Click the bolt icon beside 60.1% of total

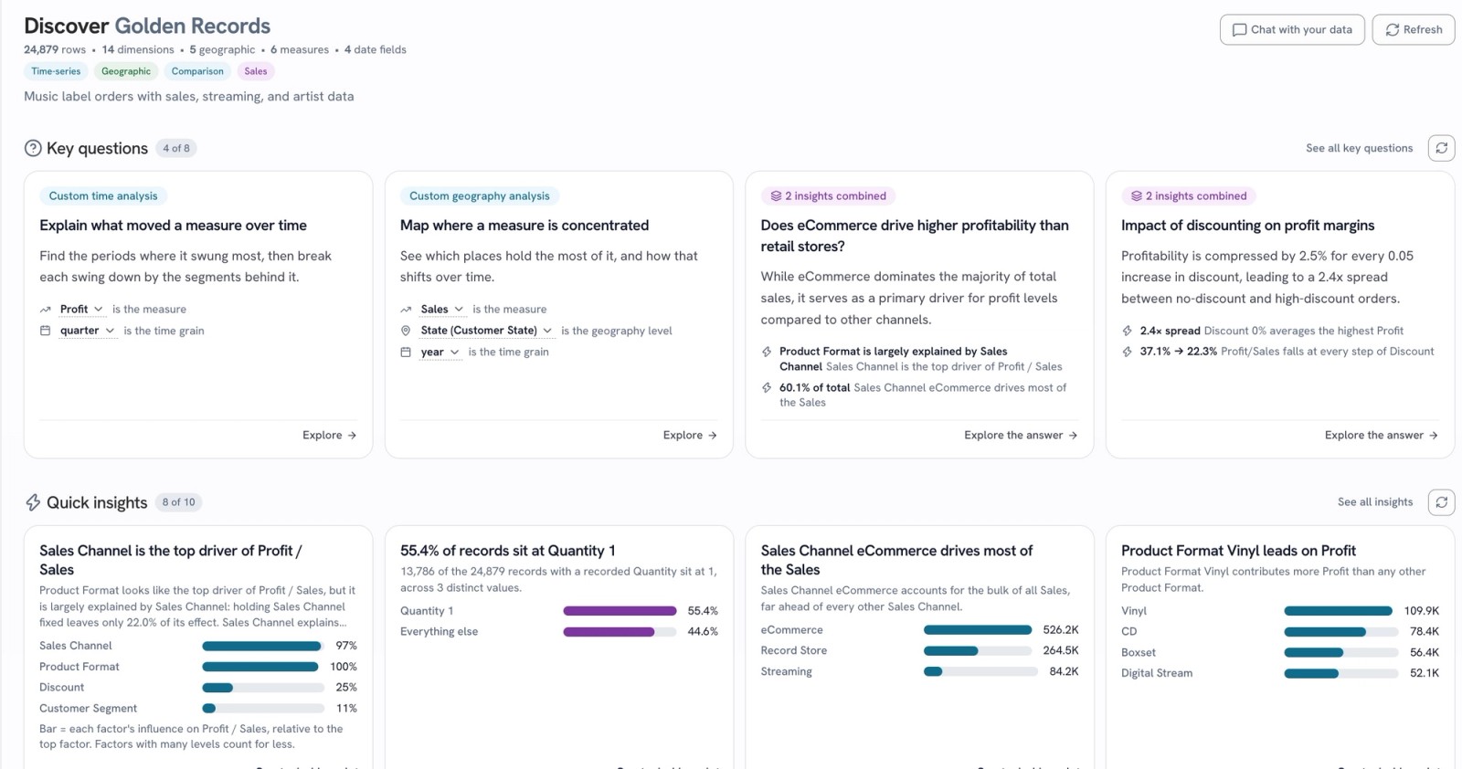point(767,387)
